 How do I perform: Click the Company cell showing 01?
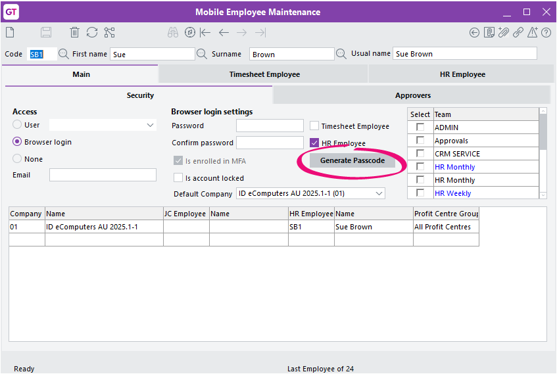(x=27, y=227)
